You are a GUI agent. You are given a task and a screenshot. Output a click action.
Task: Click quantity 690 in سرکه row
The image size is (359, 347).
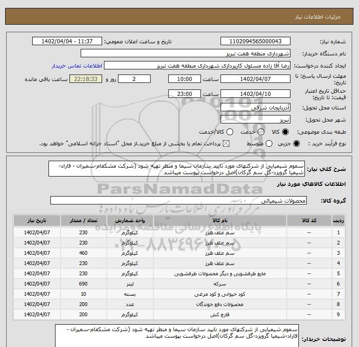point(83,284)
